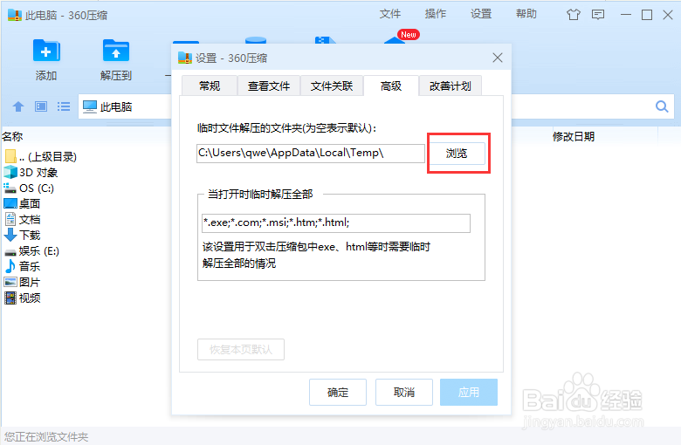
Task: Click the 浏览 browse button
Action: [x=457, y=154]
